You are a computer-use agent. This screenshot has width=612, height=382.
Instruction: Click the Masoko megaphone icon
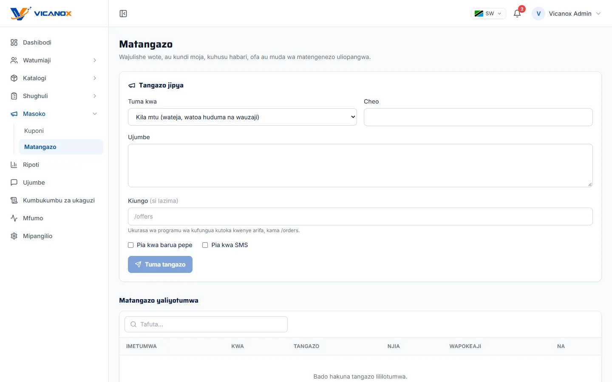coord(14,114)
